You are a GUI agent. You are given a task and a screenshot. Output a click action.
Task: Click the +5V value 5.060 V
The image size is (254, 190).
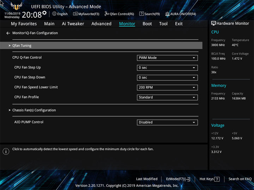[x=237, y=138]
